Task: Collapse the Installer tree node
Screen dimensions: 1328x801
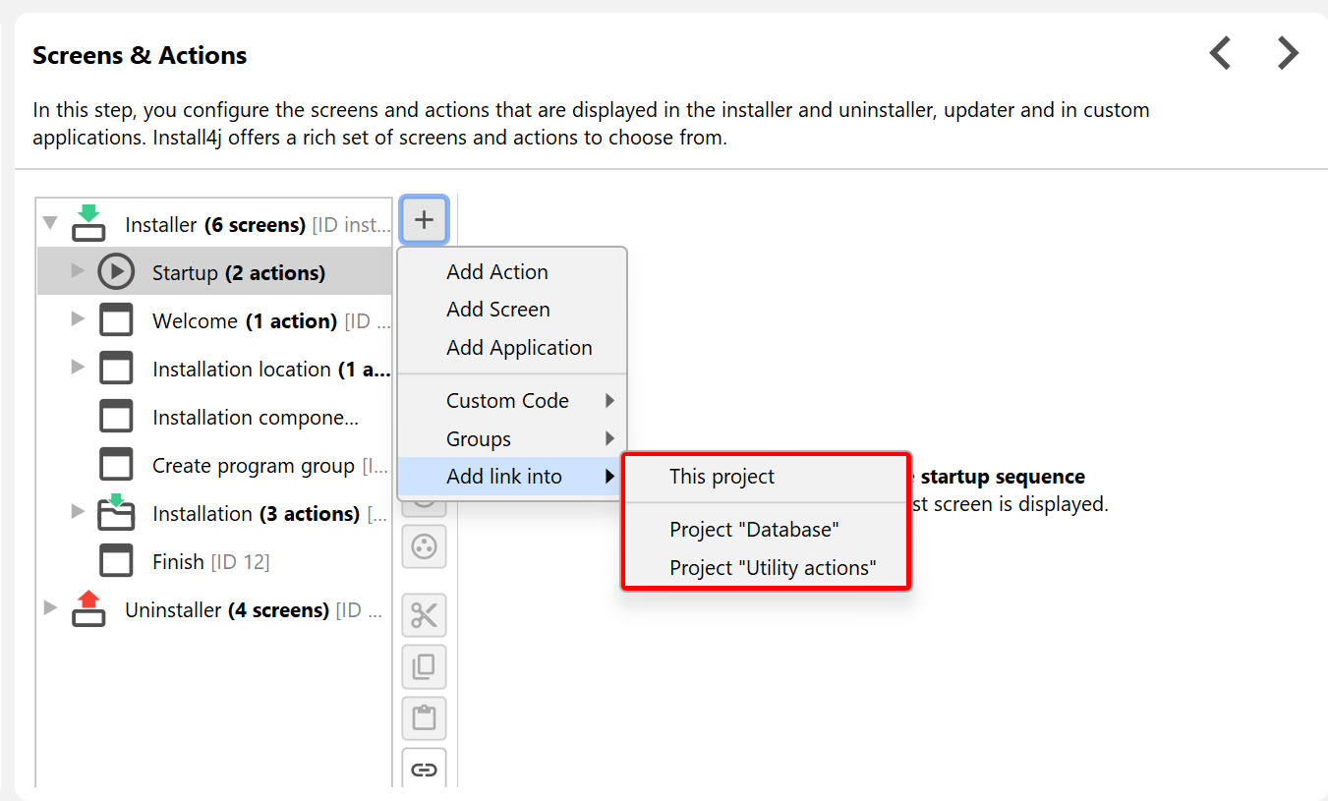Action: [49, 224]
